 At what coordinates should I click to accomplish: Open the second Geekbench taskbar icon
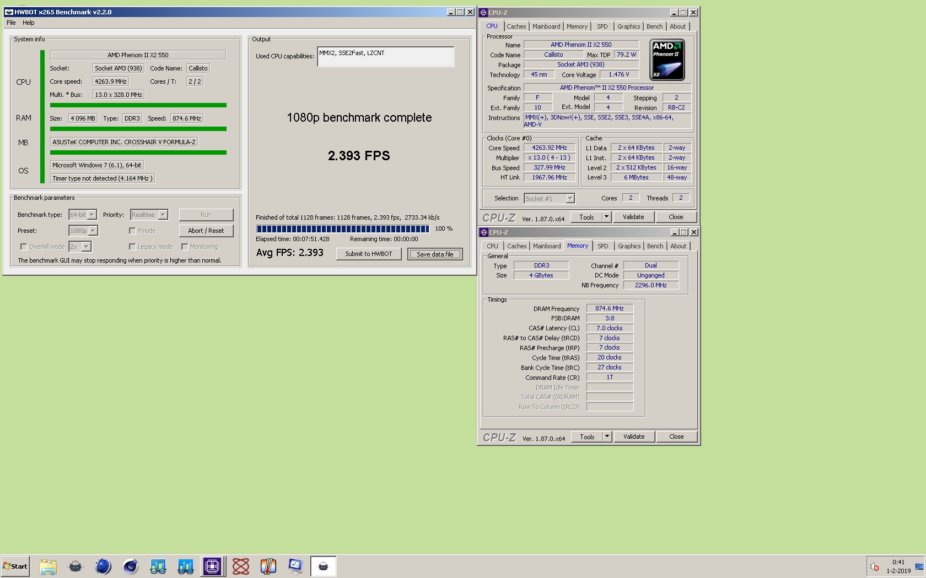(x=186, y=566)
